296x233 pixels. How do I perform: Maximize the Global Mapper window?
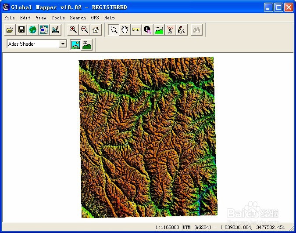pyautogui.click(x=278, y=7)
